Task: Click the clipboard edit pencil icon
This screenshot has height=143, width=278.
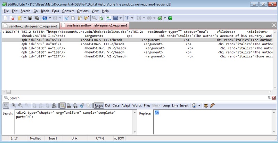Action: point(86,18)
